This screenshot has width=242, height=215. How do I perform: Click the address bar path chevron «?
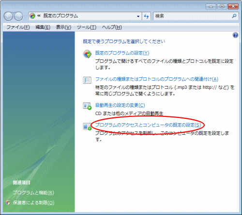pyautogui.click(x=39, y=16)
